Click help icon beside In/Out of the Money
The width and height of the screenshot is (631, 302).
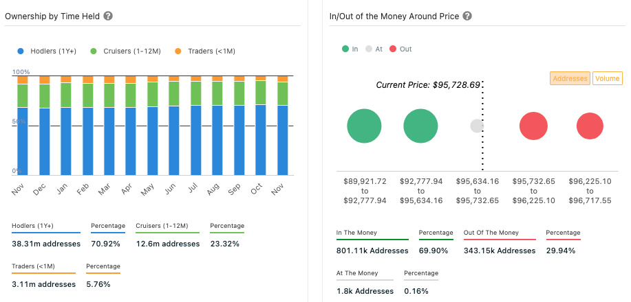coord(467,16)
